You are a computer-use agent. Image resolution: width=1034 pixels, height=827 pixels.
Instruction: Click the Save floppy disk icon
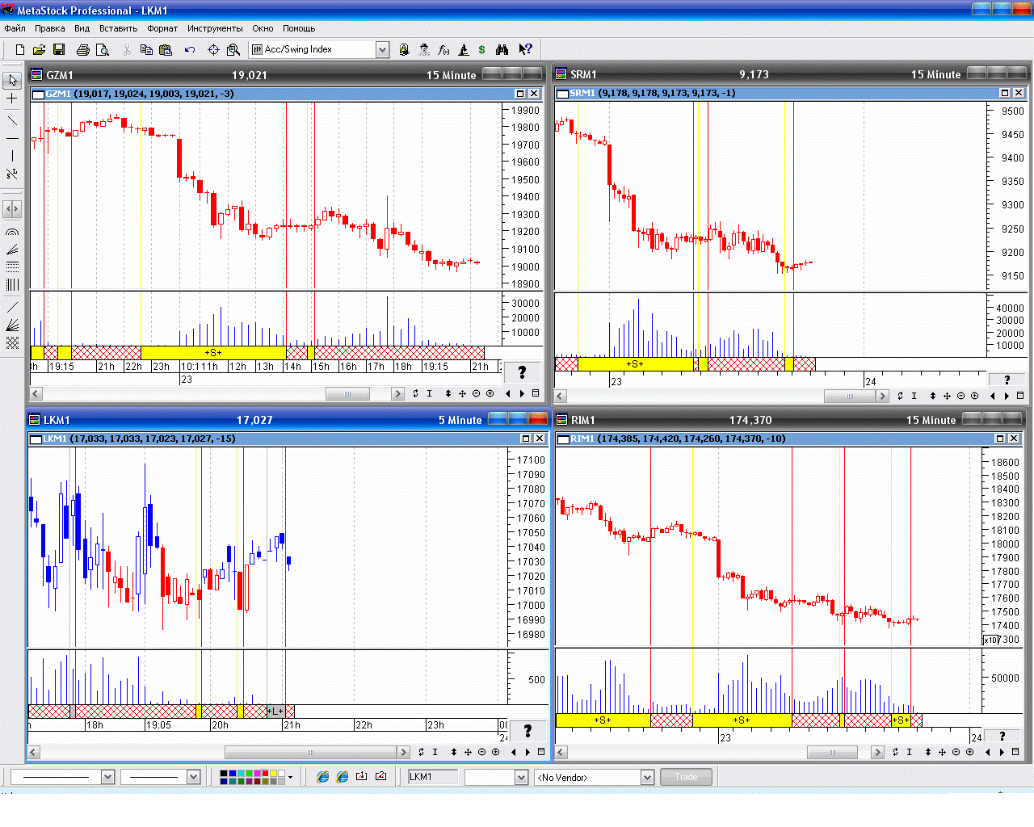pyautogui.click(x=59, y=50)
